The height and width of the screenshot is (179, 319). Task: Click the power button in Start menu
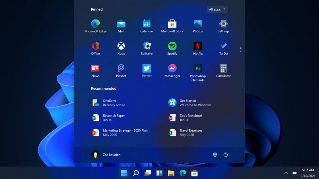tap(226, 155)
